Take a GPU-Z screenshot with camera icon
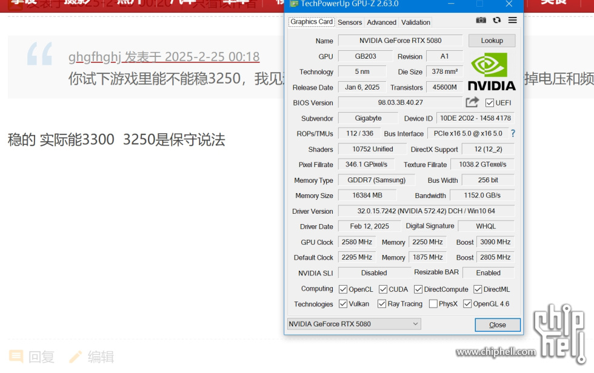The image size is (594, 373). [x=481, y=20]
